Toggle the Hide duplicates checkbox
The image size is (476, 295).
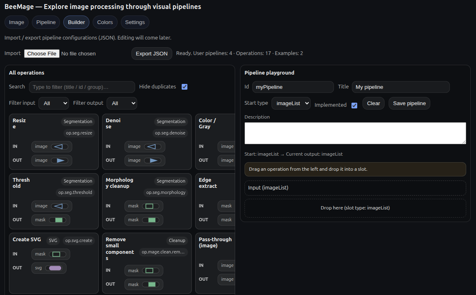click(185, 87)
